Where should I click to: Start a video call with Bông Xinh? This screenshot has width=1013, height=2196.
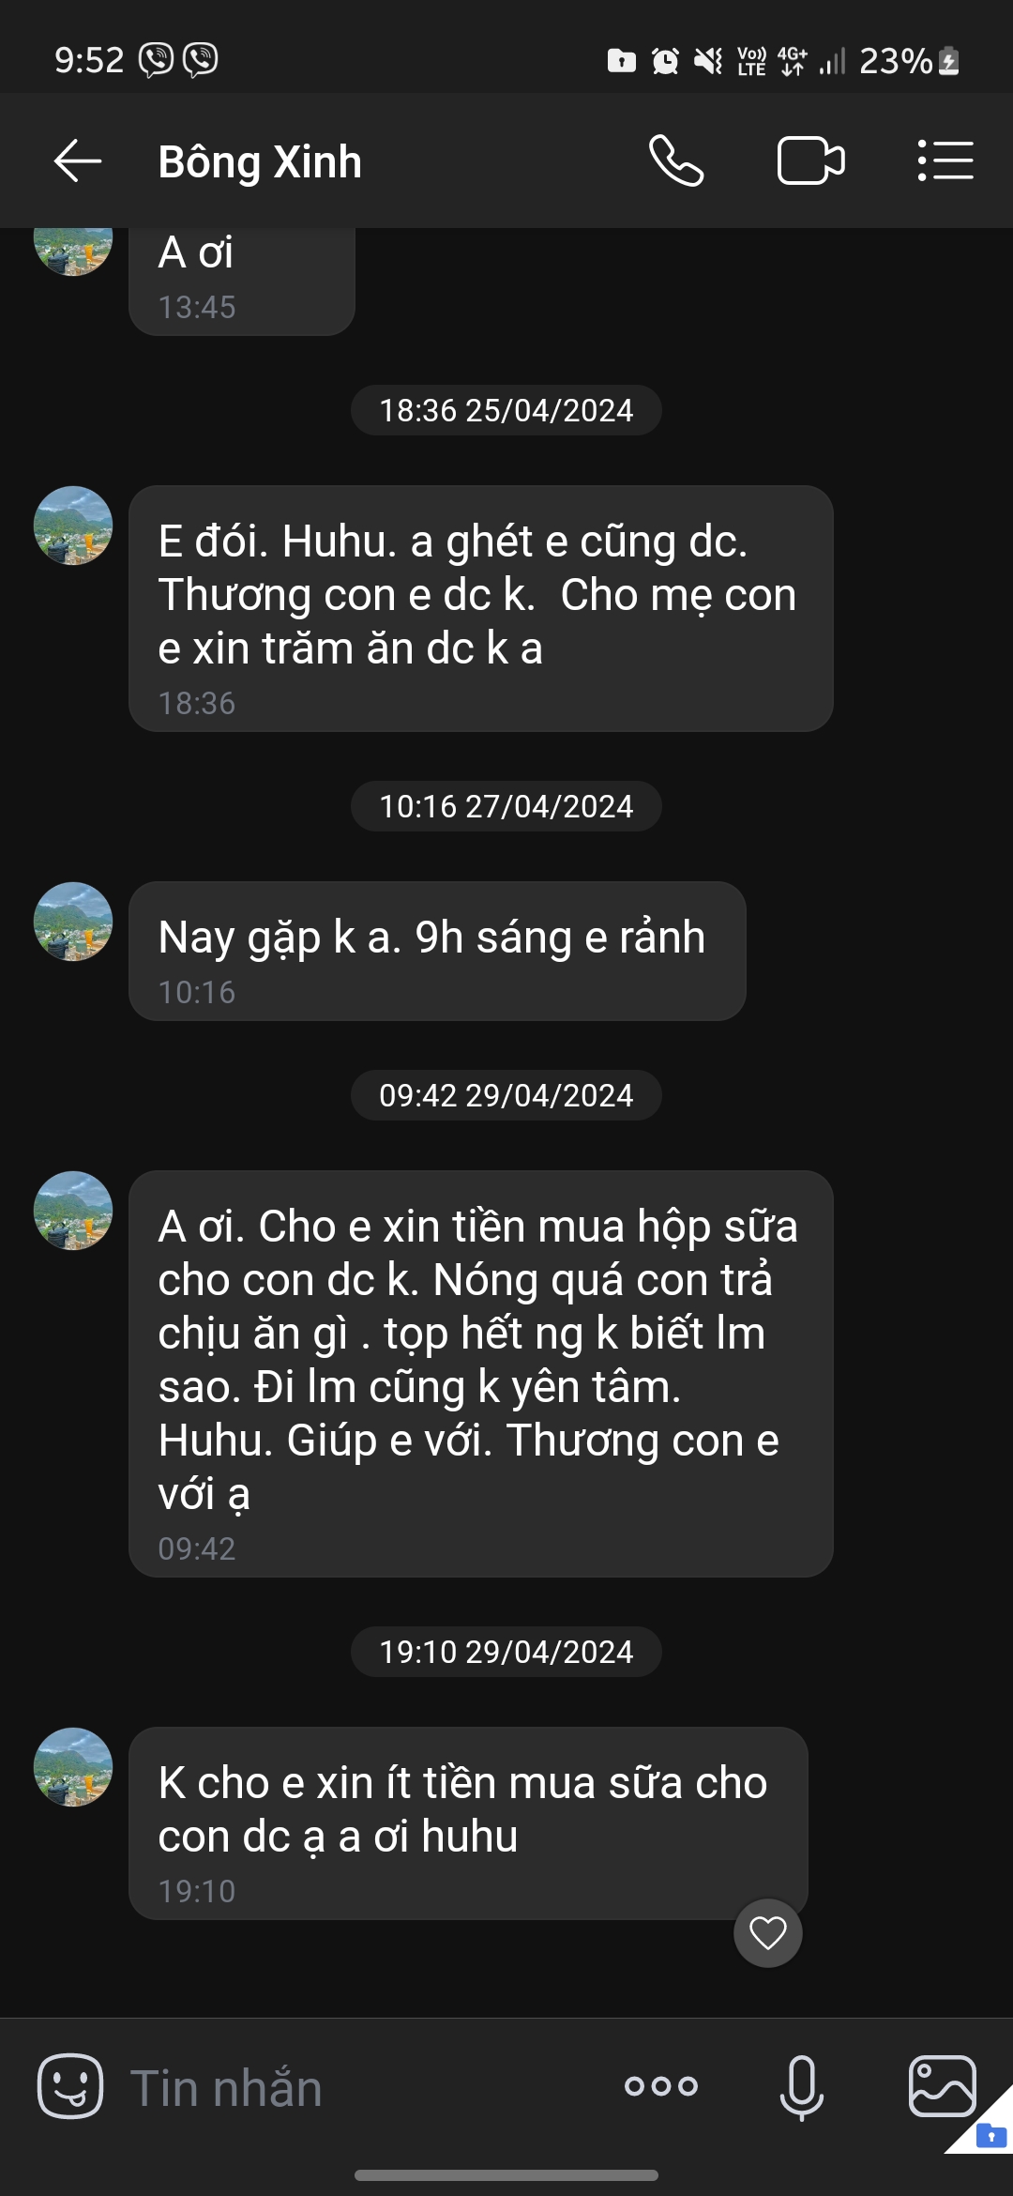click(x=810, y=160)
